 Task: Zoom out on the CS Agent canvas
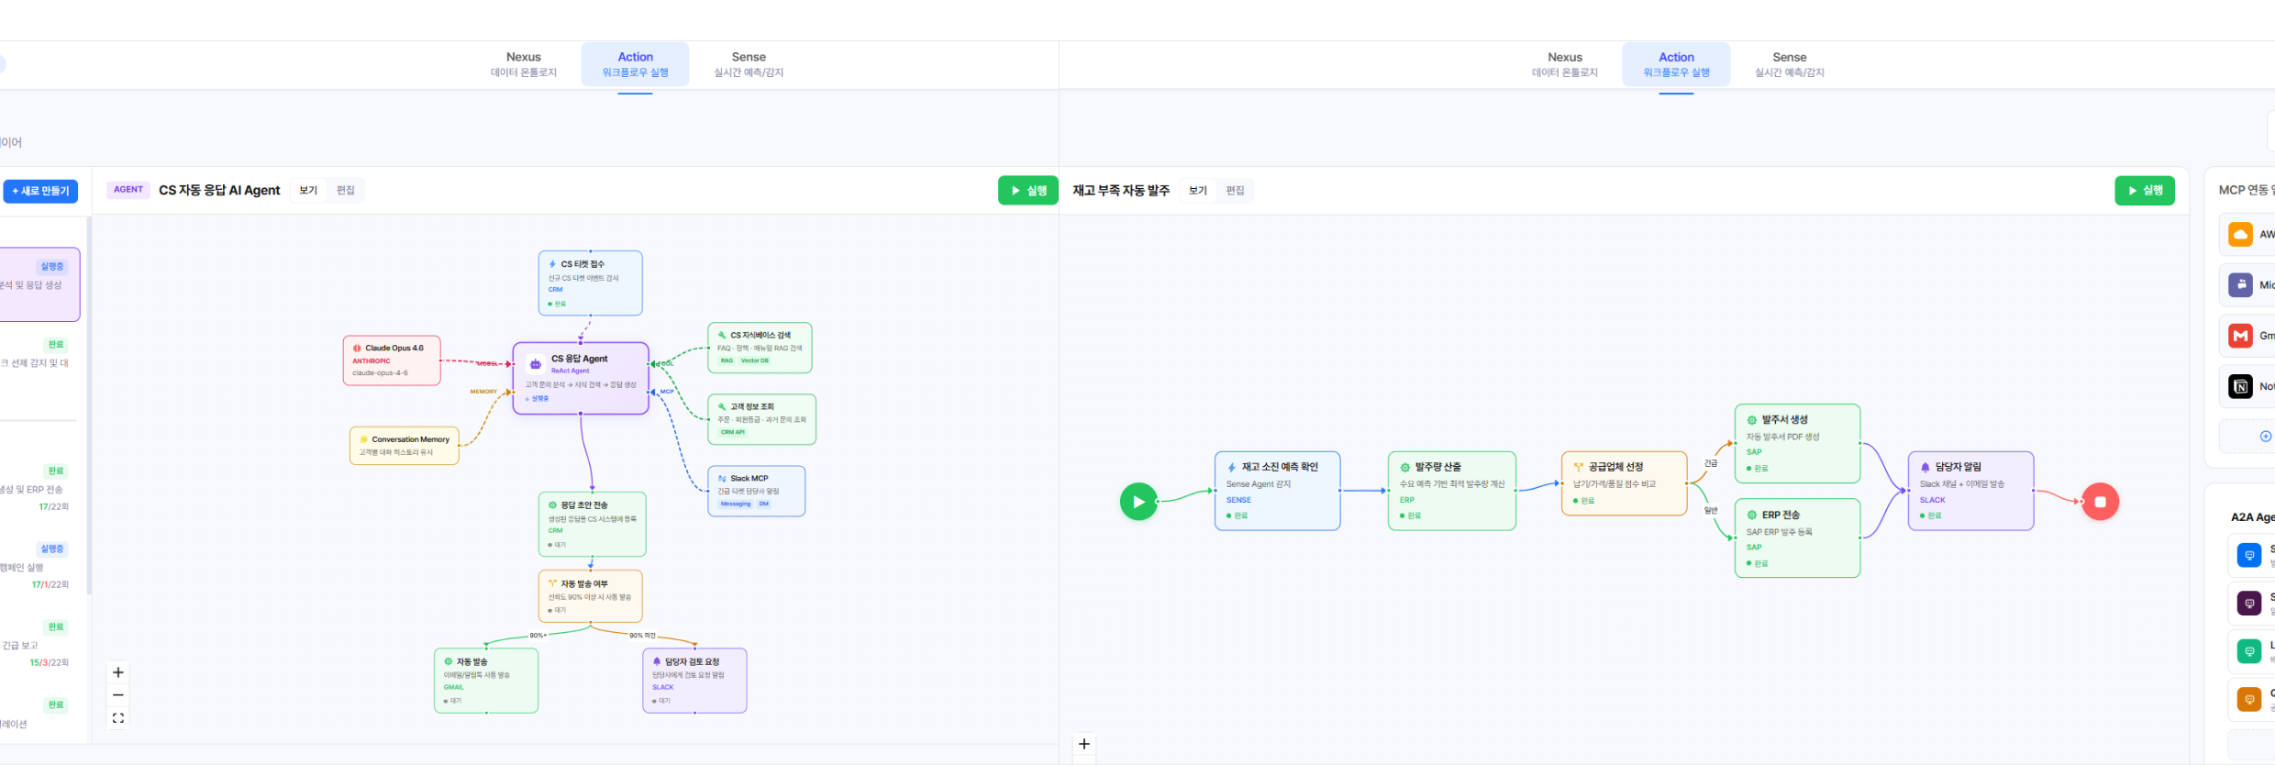pos(118,695)
